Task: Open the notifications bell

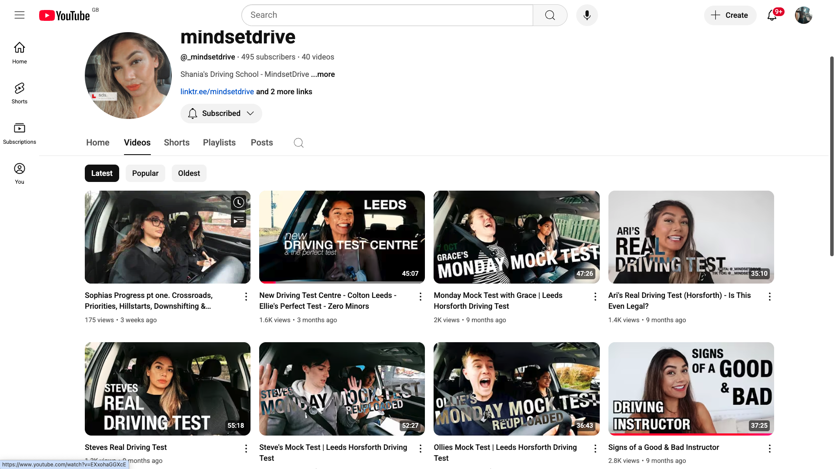Action: point(772,15)
